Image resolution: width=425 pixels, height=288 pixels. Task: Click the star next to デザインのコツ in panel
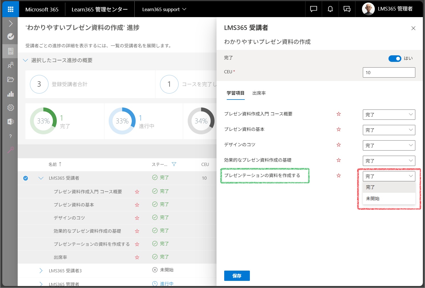click(x=339, y=145)
